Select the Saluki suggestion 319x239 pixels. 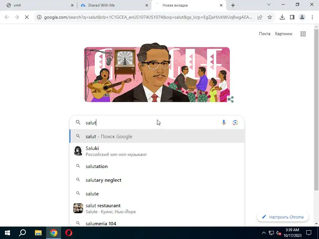click(157, 151)
